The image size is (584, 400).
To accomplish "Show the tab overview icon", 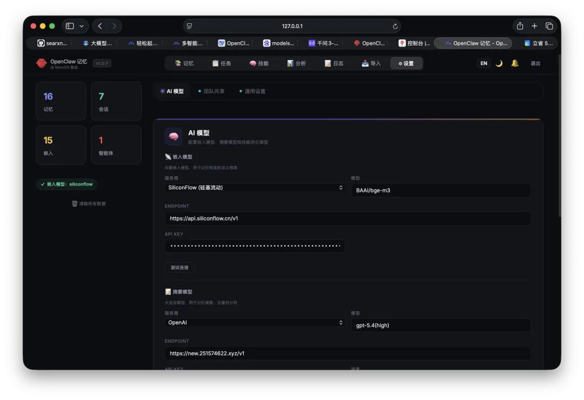I will pos(549,26).
